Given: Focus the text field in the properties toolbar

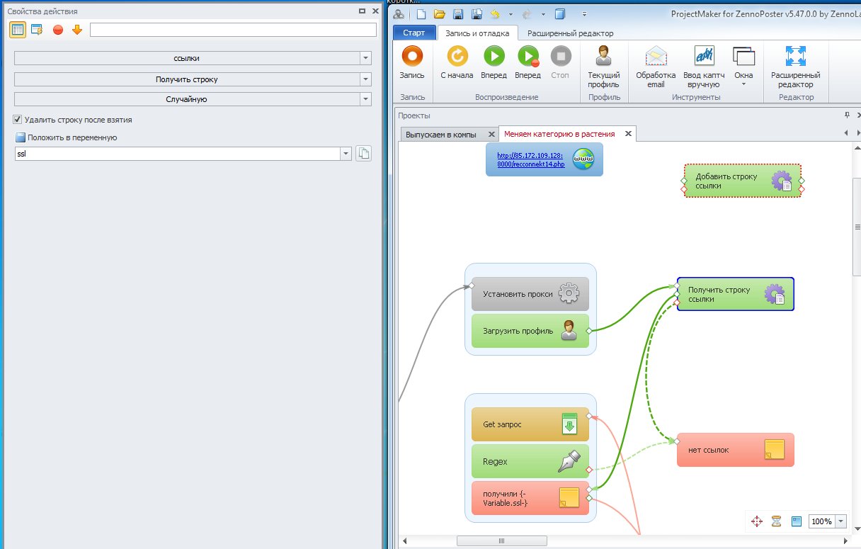Looking at the screenshot, I should pos(233,30).
